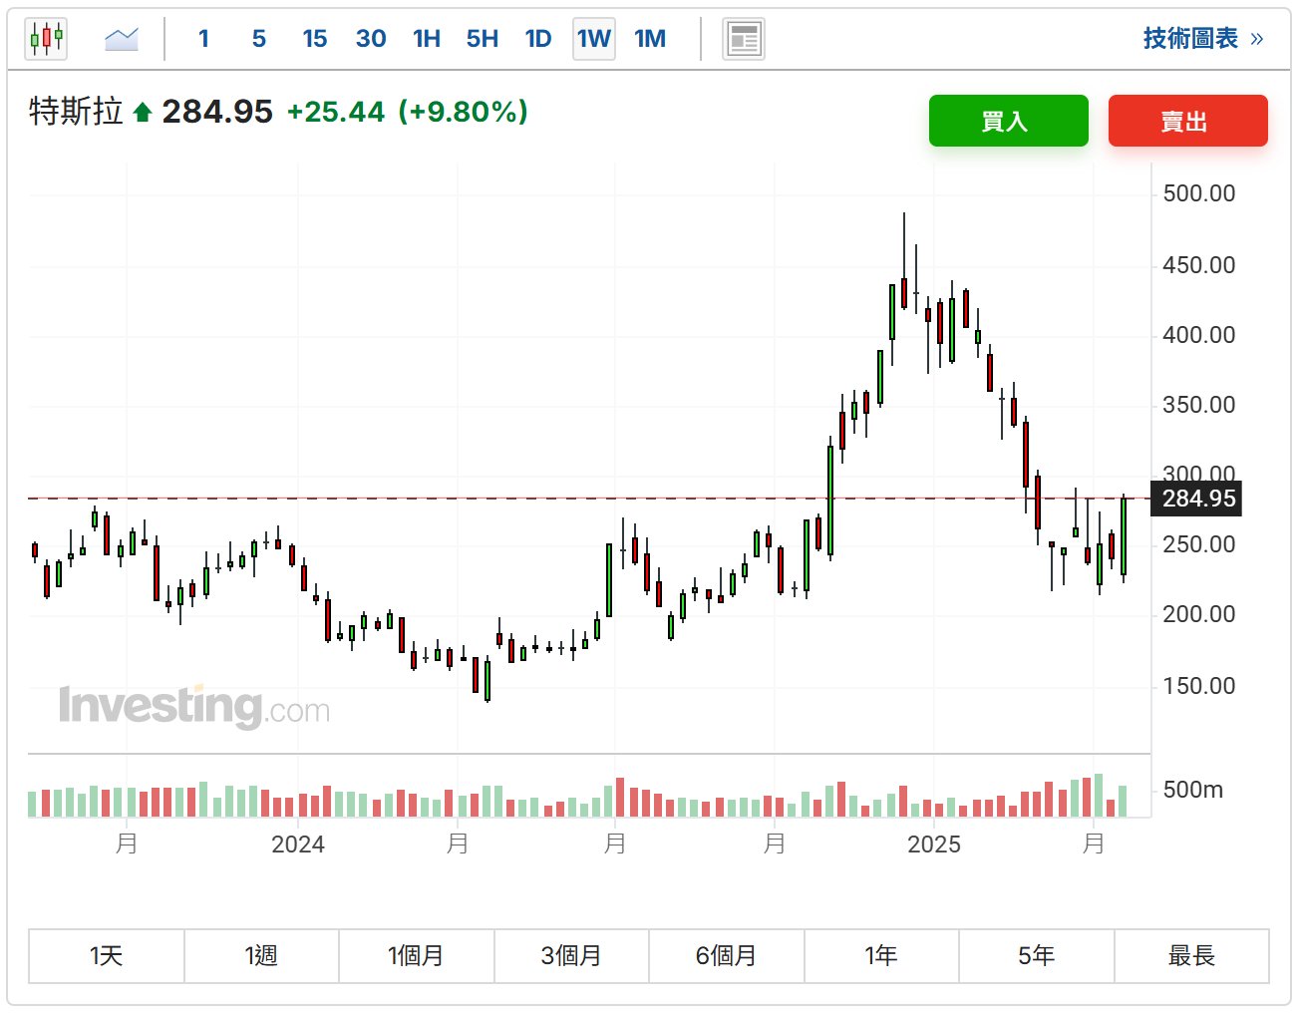Click the 150.00 price axis label
The image size is (1297, 1014).
[x=1199, y=686]
